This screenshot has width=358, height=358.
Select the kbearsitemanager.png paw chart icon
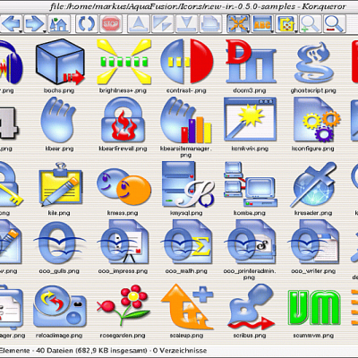(186, 121)
